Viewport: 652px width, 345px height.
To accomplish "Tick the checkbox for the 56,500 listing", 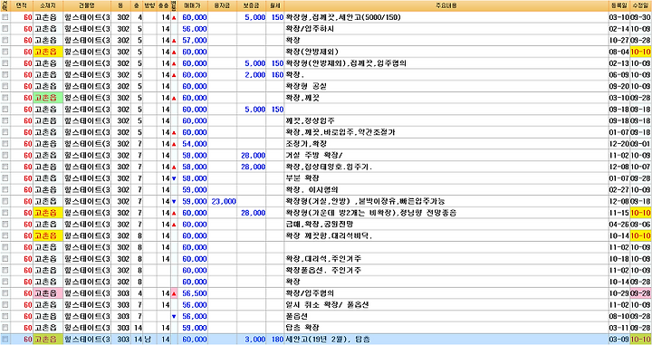I will pyautogui.click(x=5, y=293).
